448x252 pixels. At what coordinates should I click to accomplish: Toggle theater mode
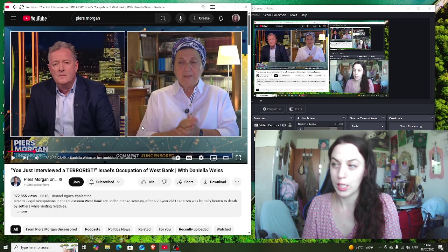(226, 158)
